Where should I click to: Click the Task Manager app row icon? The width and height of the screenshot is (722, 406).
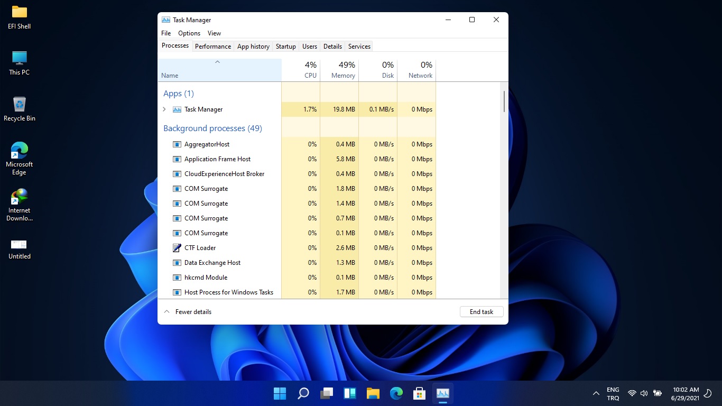point(177,109)
